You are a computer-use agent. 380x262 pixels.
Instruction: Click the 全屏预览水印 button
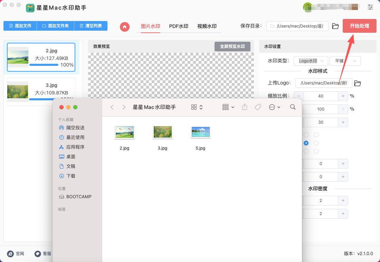(x=232, y=47)
